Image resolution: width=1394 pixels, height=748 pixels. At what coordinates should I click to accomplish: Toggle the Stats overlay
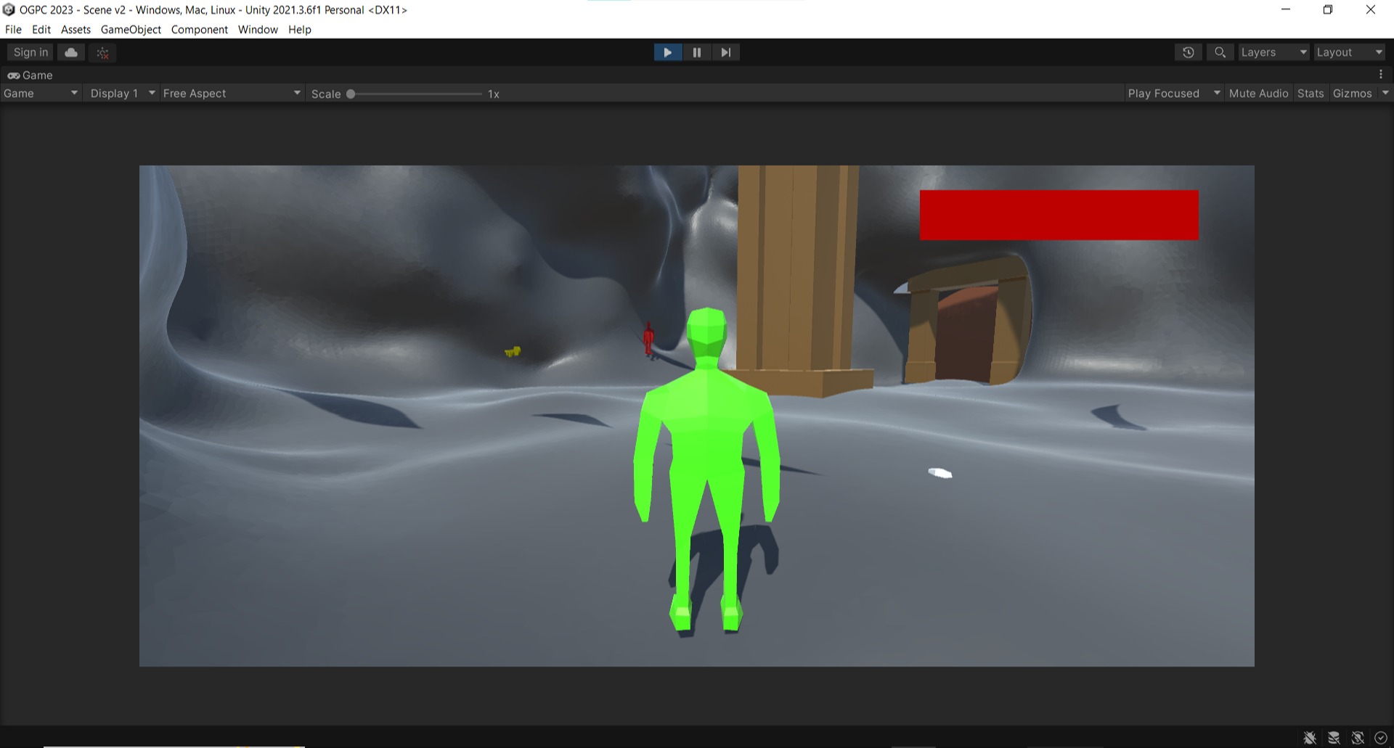pyautogui.click(x=1310, y=93)
